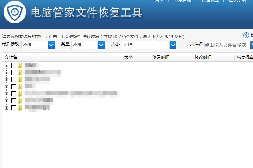Click the blue question mark help icon
Screen dimensions: 253x168
(246, 35)
